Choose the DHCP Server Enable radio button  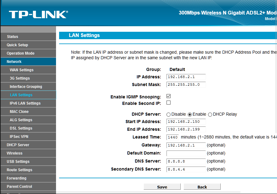tap(190, 114)
